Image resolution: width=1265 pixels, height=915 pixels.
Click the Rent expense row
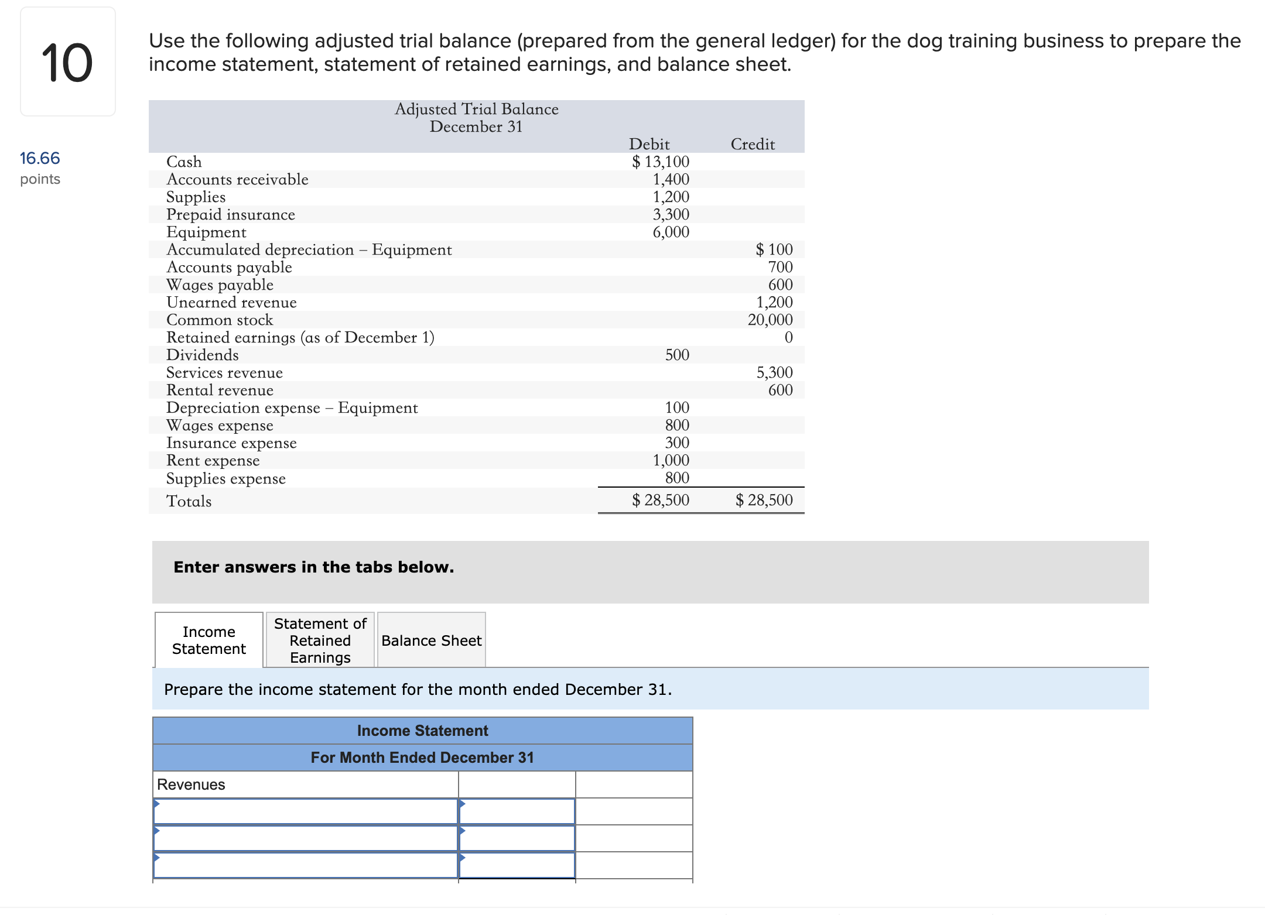(x=477, y=460)
